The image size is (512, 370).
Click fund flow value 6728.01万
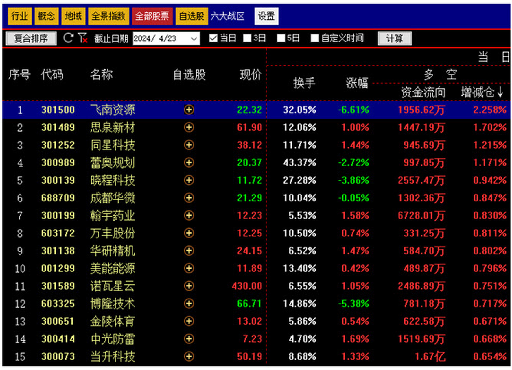point(421,216)
